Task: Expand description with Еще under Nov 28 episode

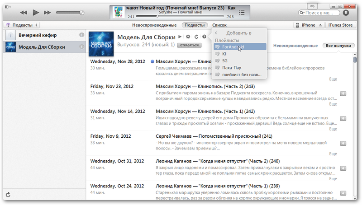Action: [333, 79]
